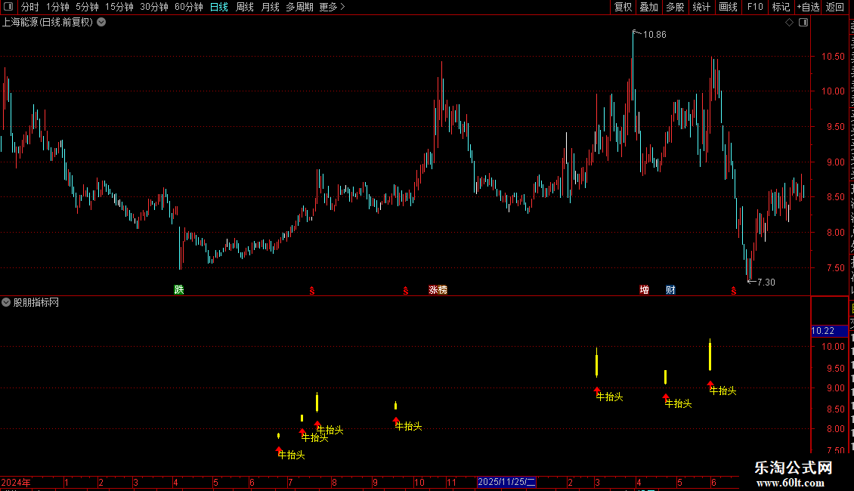The width and height of the screenshot is (854, 491).
Task: Click the red S marker near October
Action: 406,291
